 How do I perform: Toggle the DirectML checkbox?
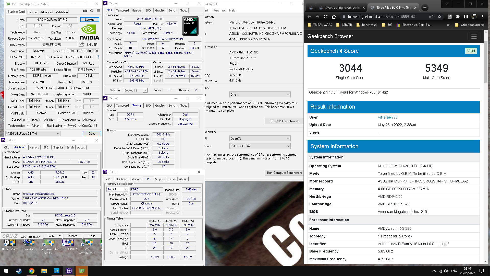[84, 120]
